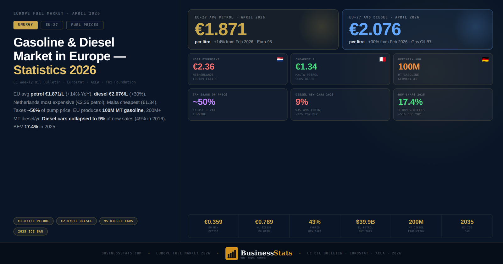Open the EU-27 avg petrol €1.871 card
This screenshot has height=264, width=503.
point(263,30)
